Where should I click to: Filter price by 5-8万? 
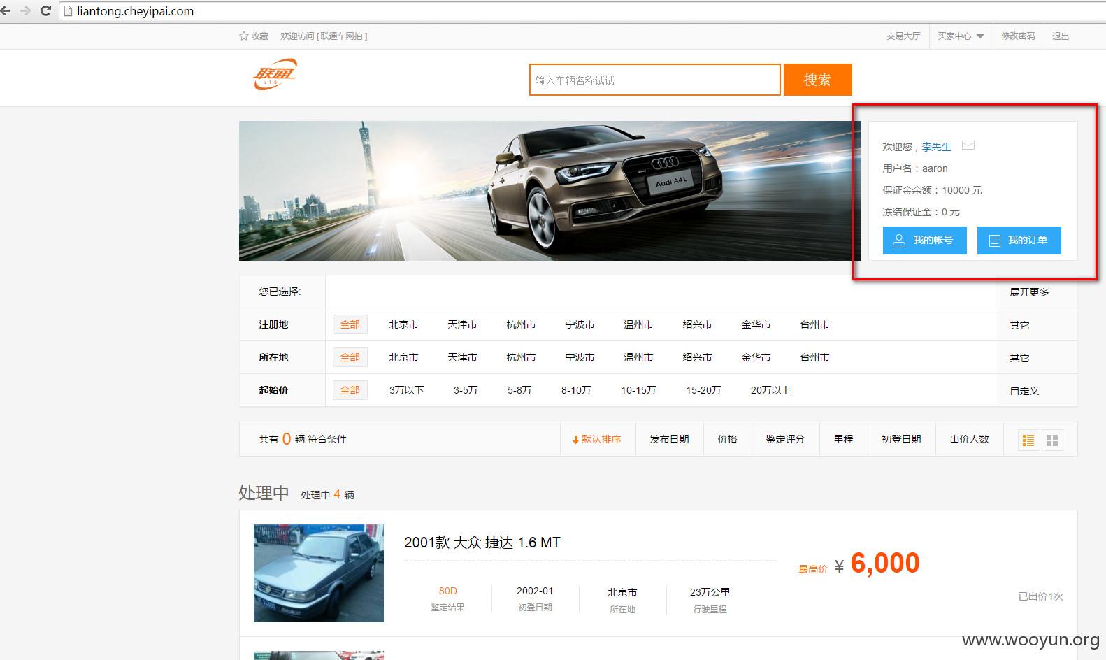click(x=519, y=390)
